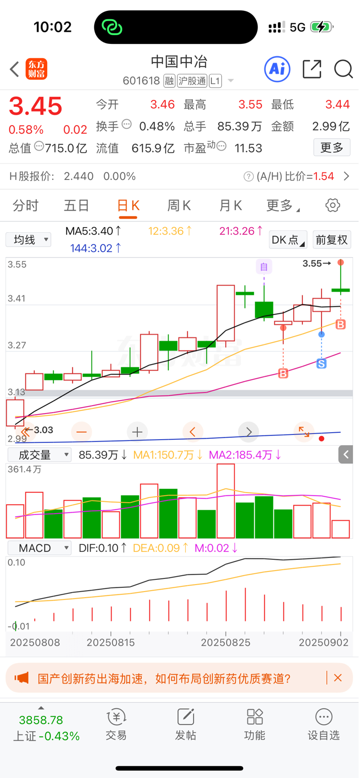359x778 pixels.
Task: Expand the 更多 period menu
Action: [x=282, y=205]
